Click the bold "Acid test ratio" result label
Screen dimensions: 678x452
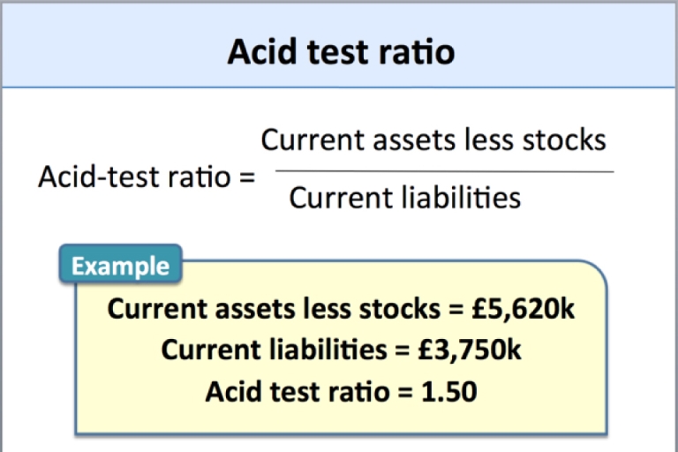click(295, 391)
